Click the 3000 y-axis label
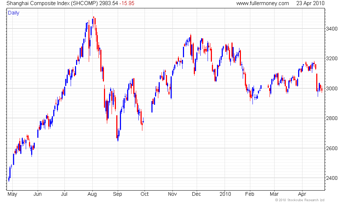This screenshot has width=355, height=203. pyautogui.click(x=332, y=88)
